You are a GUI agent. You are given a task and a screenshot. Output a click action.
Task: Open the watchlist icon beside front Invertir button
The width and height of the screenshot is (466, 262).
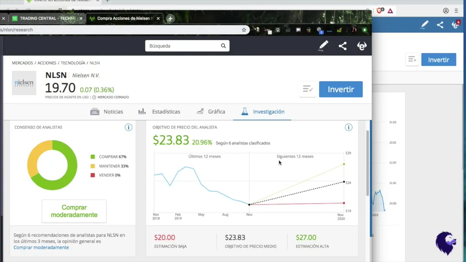click(x=308, y=89)
